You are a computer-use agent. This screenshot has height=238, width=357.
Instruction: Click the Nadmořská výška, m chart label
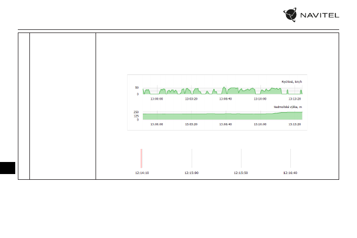pos(288,107)
